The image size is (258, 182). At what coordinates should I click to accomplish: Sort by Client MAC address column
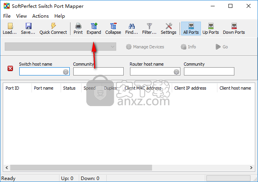click(147, 88)
